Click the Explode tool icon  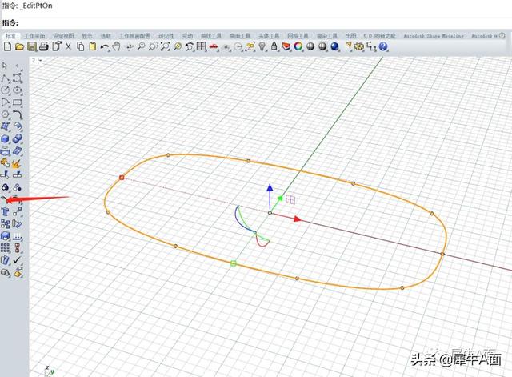(17, 163)
